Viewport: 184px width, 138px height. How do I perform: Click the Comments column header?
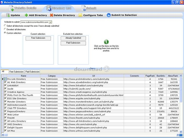click(x=134, y=76)
